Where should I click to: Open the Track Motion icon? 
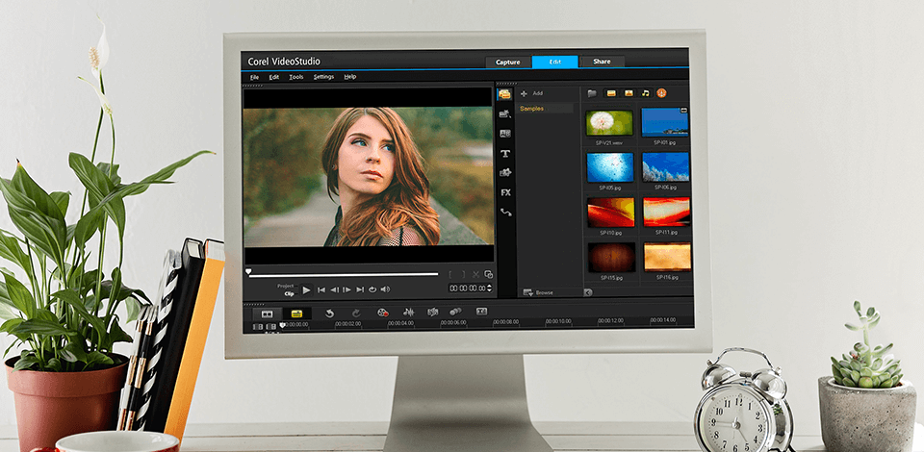[455, 312]
